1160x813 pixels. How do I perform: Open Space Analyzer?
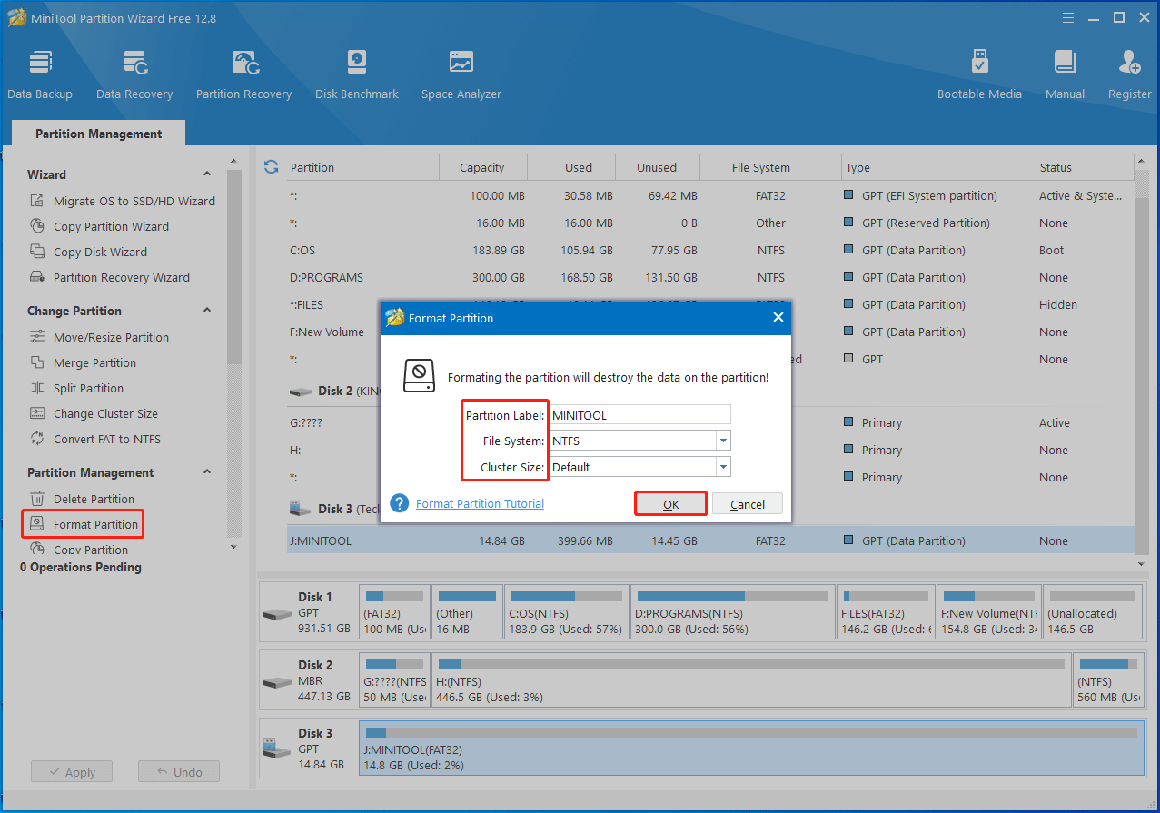(461, 74)
